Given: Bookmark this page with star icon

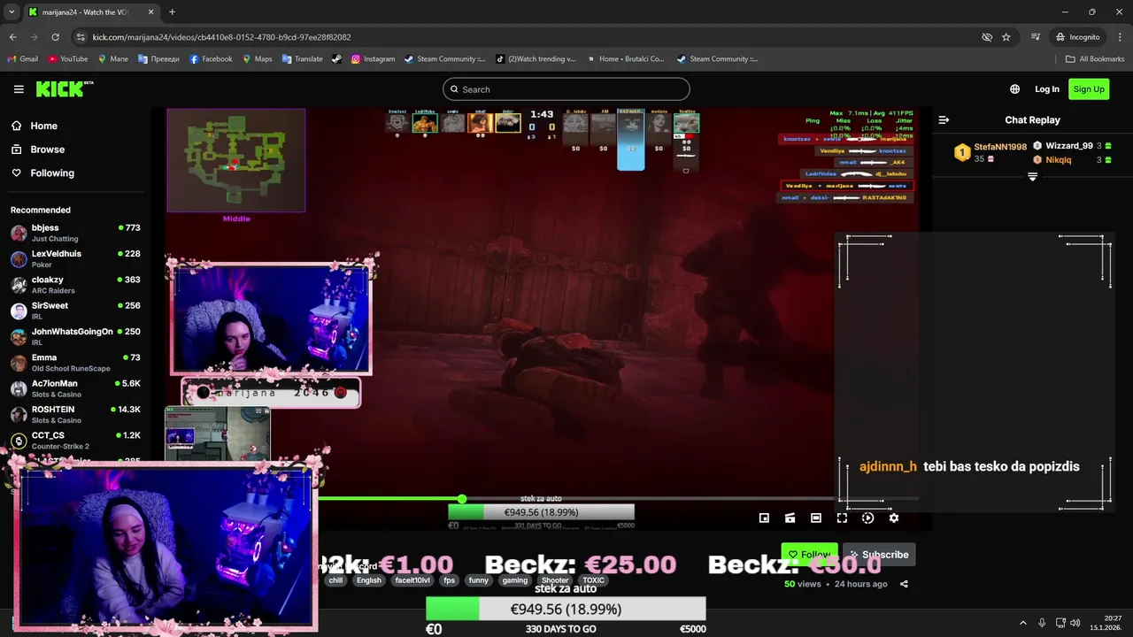Looking at the screenshot, I should coord(1006,37).
